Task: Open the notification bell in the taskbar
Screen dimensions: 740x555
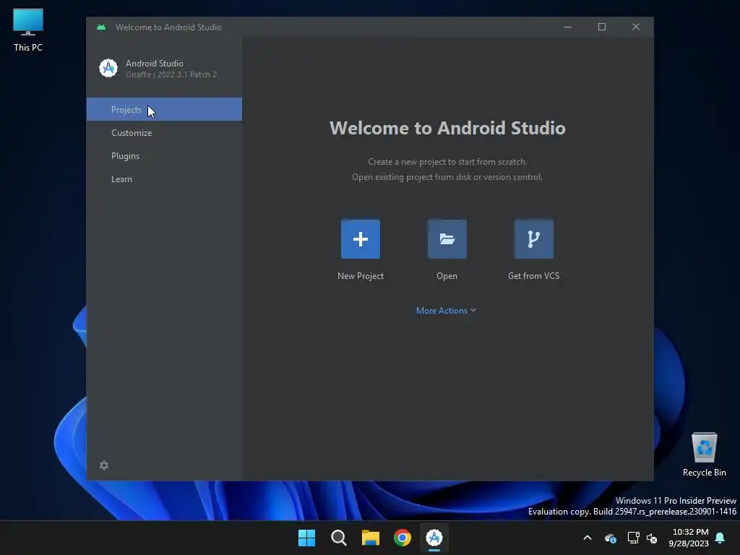Action: point(720,538)
